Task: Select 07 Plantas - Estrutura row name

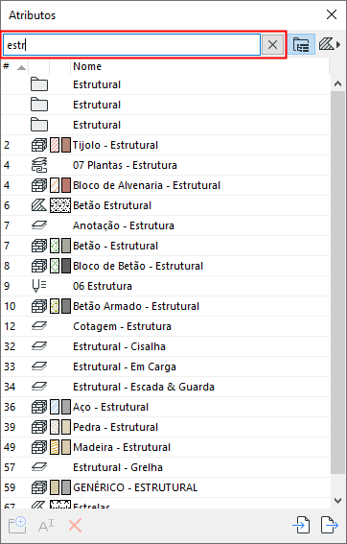Action: (125, 165)
